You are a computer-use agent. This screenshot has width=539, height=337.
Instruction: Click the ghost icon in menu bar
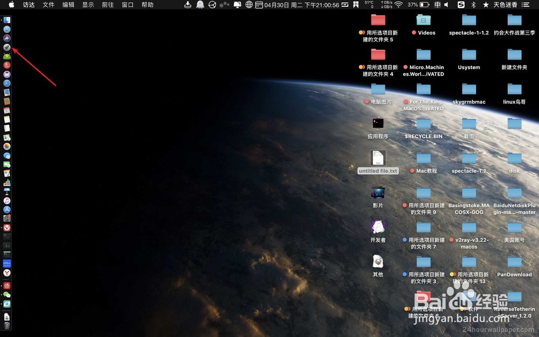[x=200, y=4]
